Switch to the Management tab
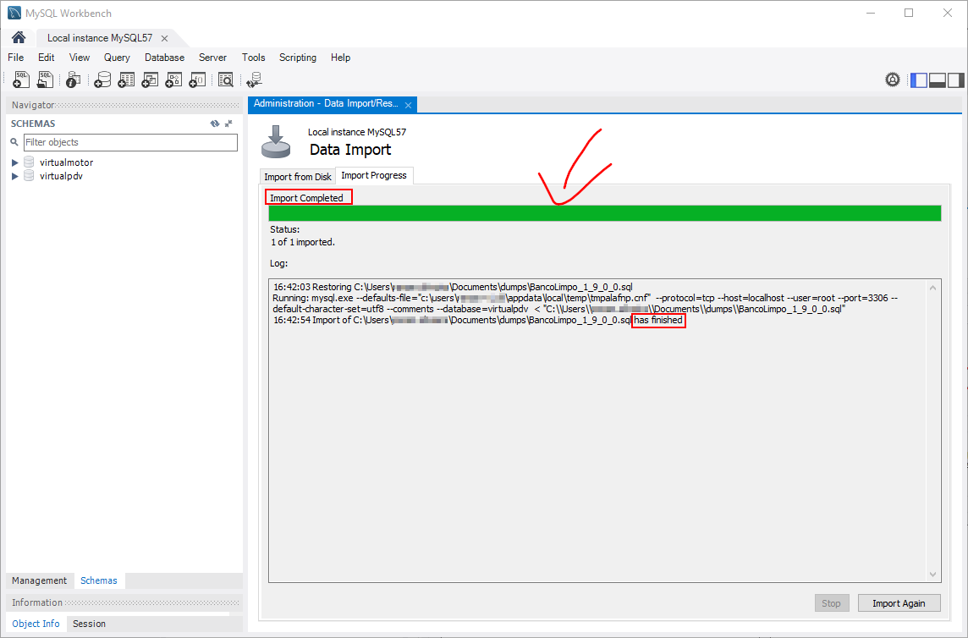 click(39, 580)
